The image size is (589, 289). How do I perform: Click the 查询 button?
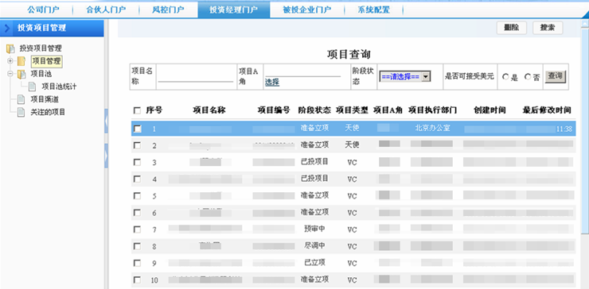tap(556, 76)
